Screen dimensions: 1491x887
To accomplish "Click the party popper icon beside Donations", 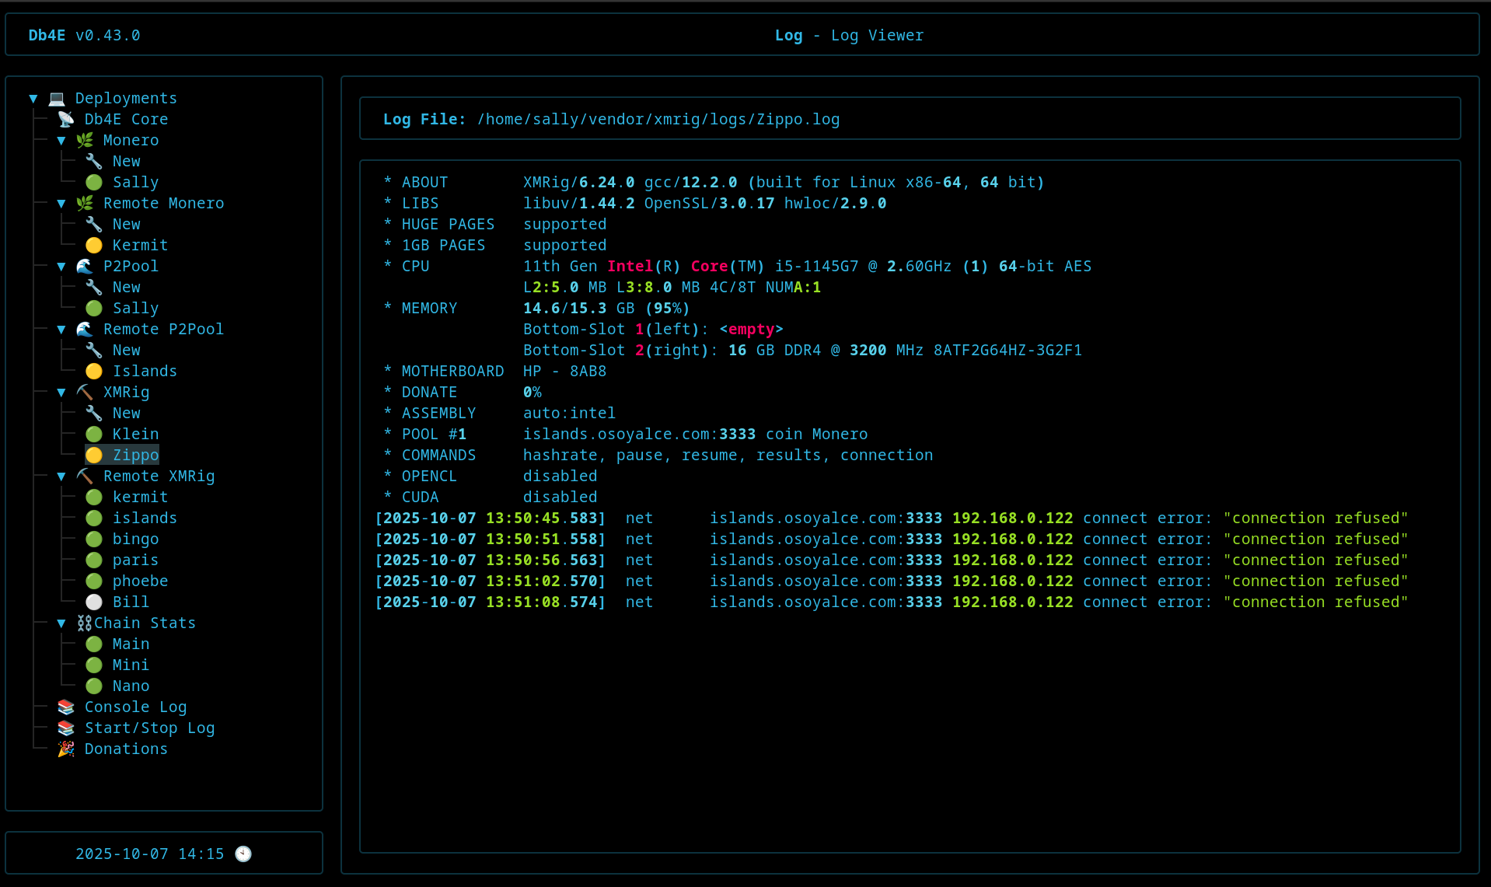I will pyautogui.click(x=66, y=749).
